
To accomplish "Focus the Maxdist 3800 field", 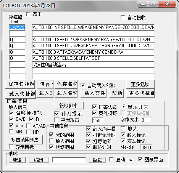I will (146, 147).
